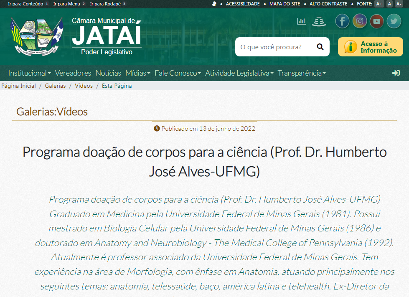Increase font size with A+
This screenshot has height=297, width=409.
379,4
